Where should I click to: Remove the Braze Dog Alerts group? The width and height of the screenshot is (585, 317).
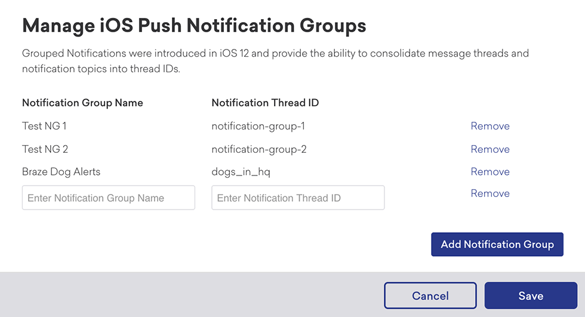(490, 171)
